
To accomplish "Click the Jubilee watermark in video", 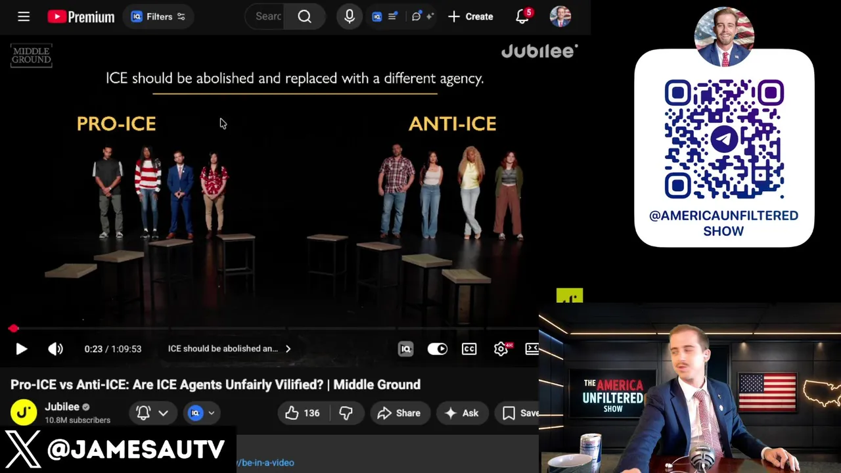I will [539, 51].
